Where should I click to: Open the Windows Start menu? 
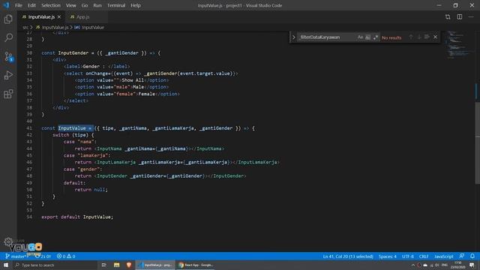coord(6,265)
